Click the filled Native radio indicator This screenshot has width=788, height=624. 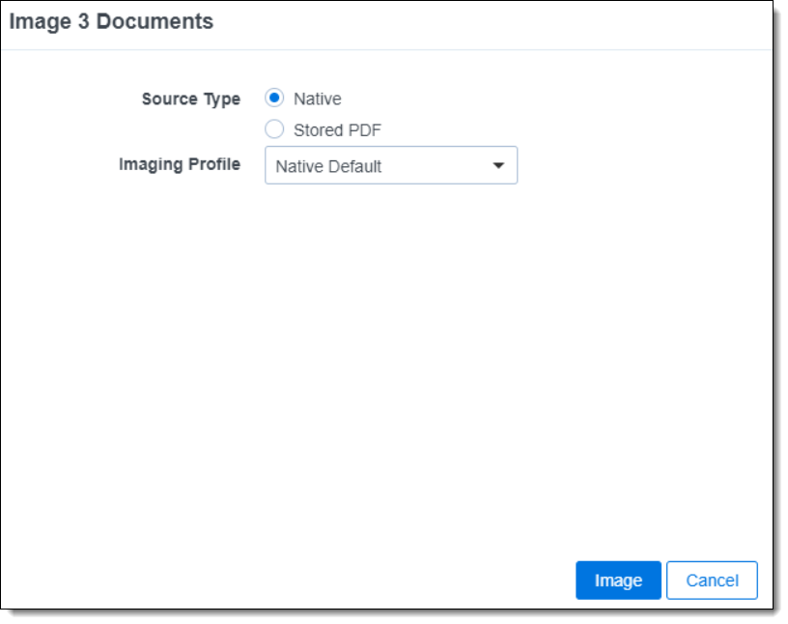coord(274,98)
